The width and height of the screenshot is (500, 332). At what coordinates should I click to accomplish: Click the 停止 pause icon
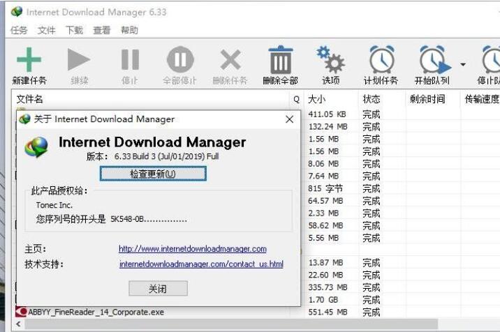[x=130, y=59]
